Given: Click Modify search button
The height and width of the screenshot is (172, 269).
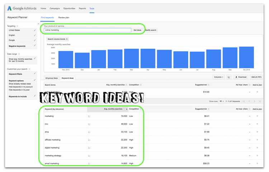Looking at the screenshot, I should tap(151, 30).
